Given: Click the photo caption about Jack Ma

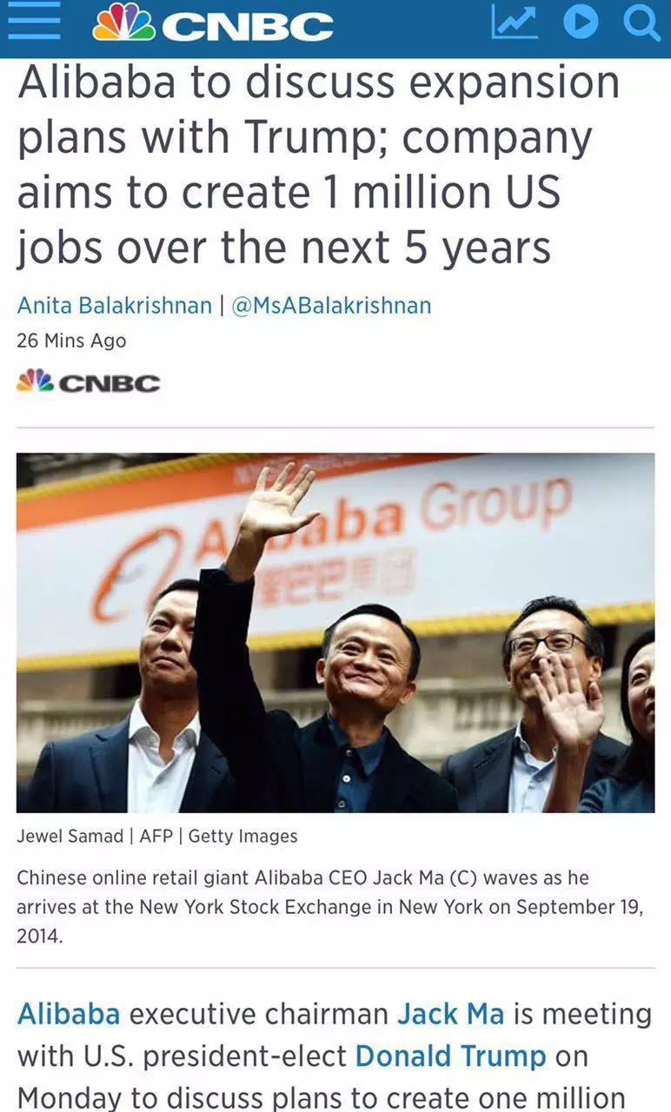Looking at the screenshot, I should pos(330,908).
